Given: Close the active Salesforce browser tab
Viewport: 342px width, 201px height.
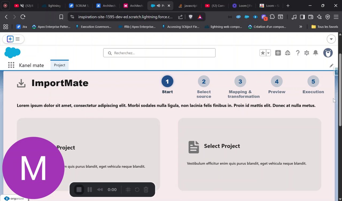Looking at the screenshot, I should 169,6.
